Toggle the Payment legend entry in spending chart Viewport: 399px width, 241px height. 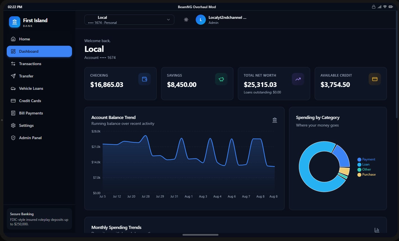click(366, 159)
